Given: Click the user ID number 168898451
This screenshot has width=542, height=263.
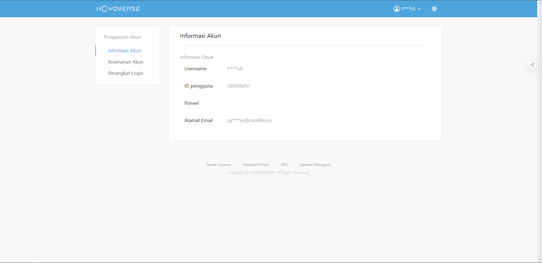Looking at the screenshot, I should [239, 86].
